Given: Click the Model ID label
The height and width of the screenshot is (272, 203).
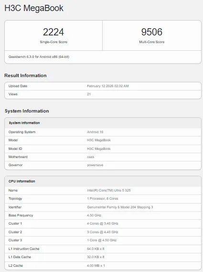Looking at the screenshot, I should (15, 148).
